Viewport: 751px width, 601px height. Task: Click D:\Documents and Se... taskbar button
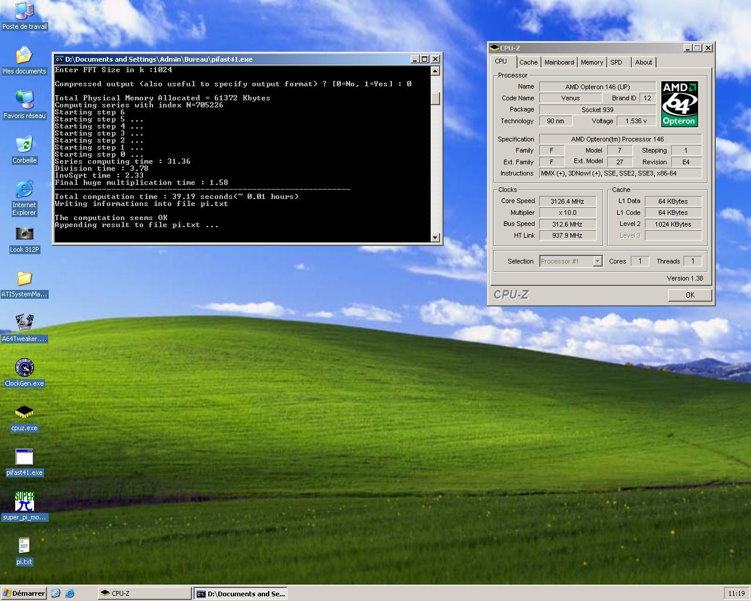pos(240,593)
